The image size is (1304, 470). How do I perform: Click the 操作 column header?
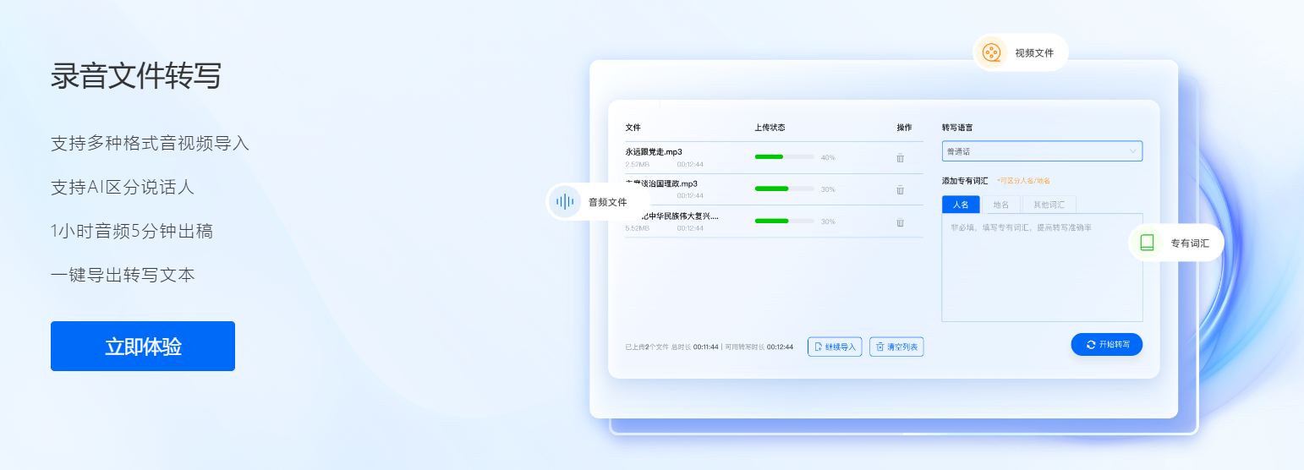(x=904, y=128)
